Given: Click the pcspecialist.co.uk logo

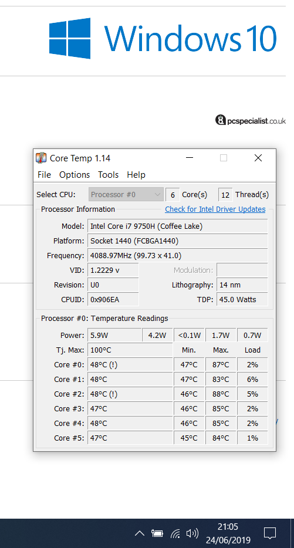Looking at the screenshot, I should (x=251, y=121).
